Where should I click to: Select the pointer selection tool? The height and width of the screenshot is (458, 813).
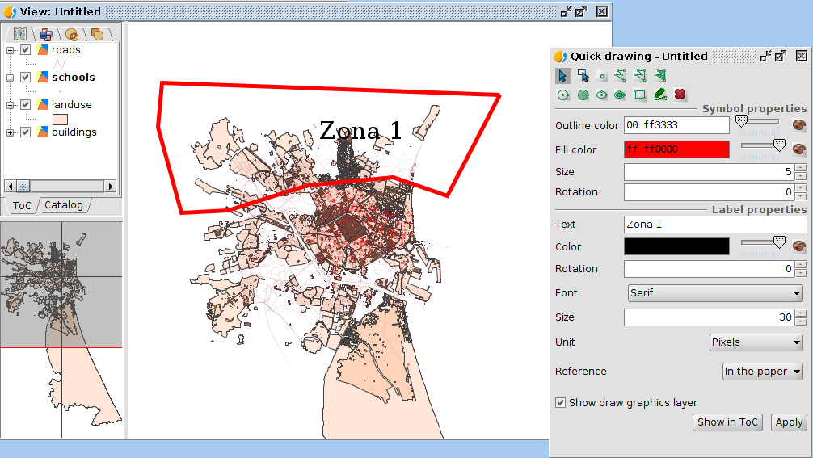tap(563, 76)
